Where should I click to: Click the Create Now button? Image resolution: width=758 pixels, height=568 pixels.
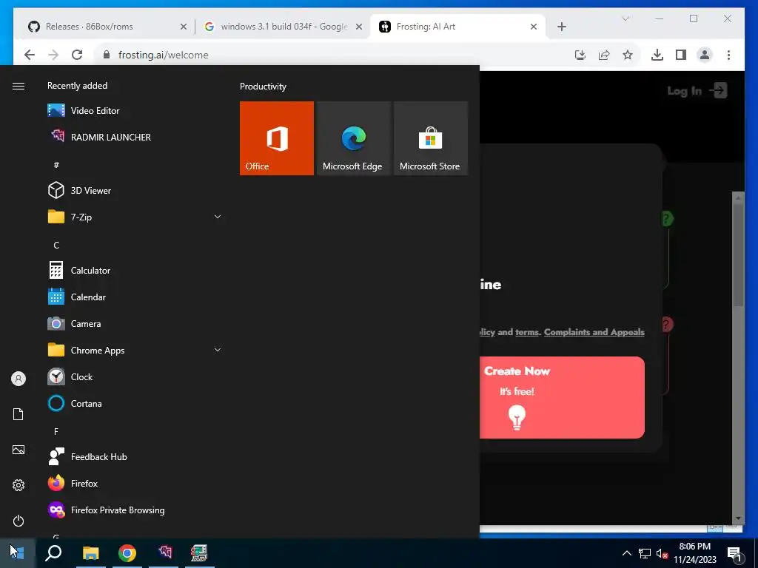point(562,397)
